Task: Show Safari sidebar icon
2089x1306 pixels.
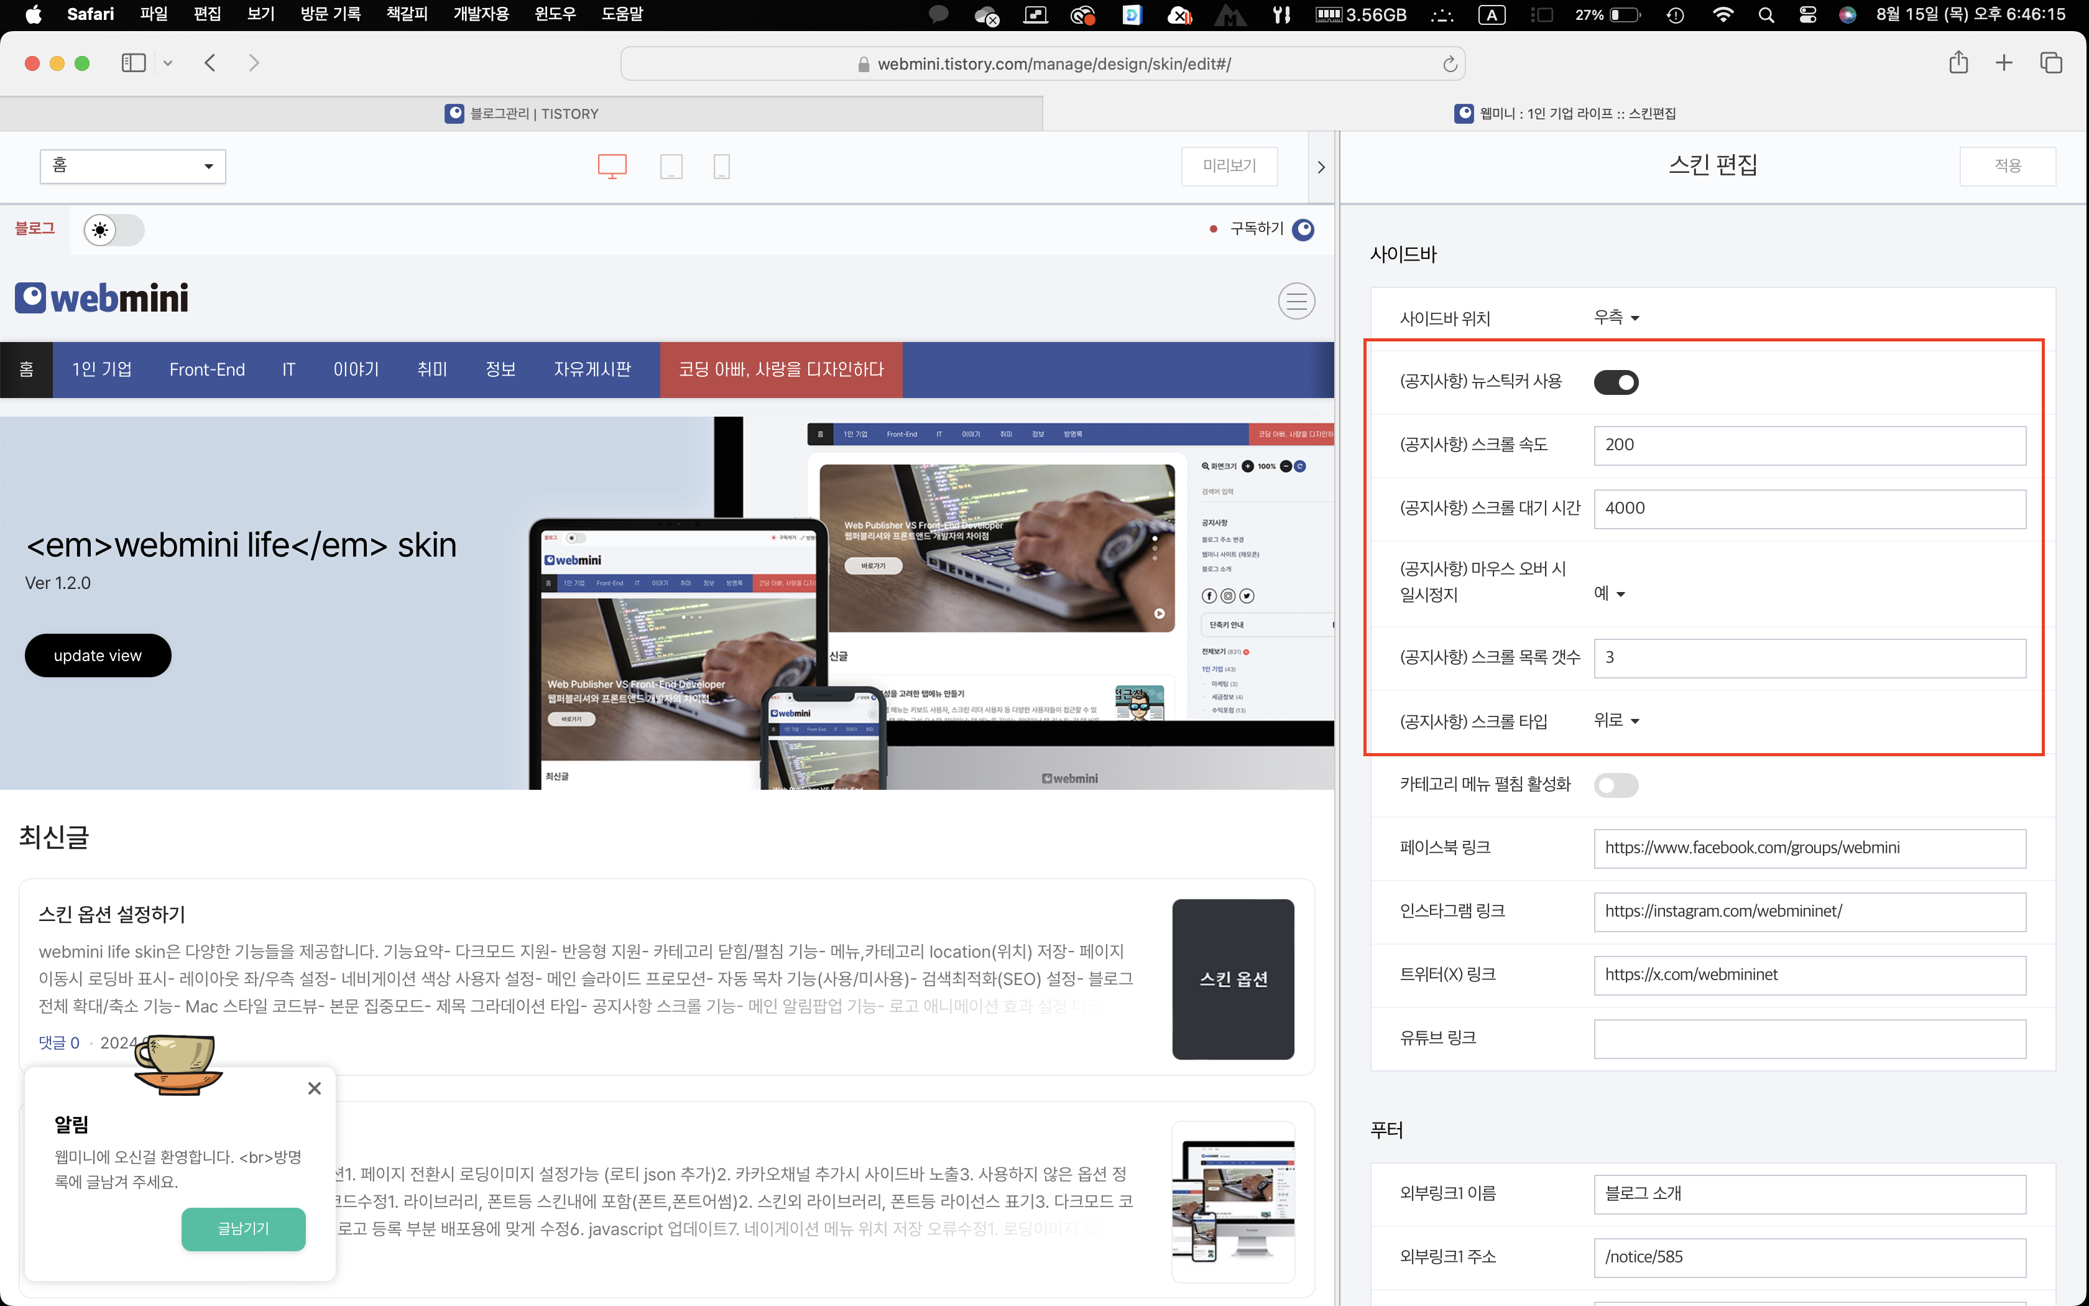Action: 134,63
